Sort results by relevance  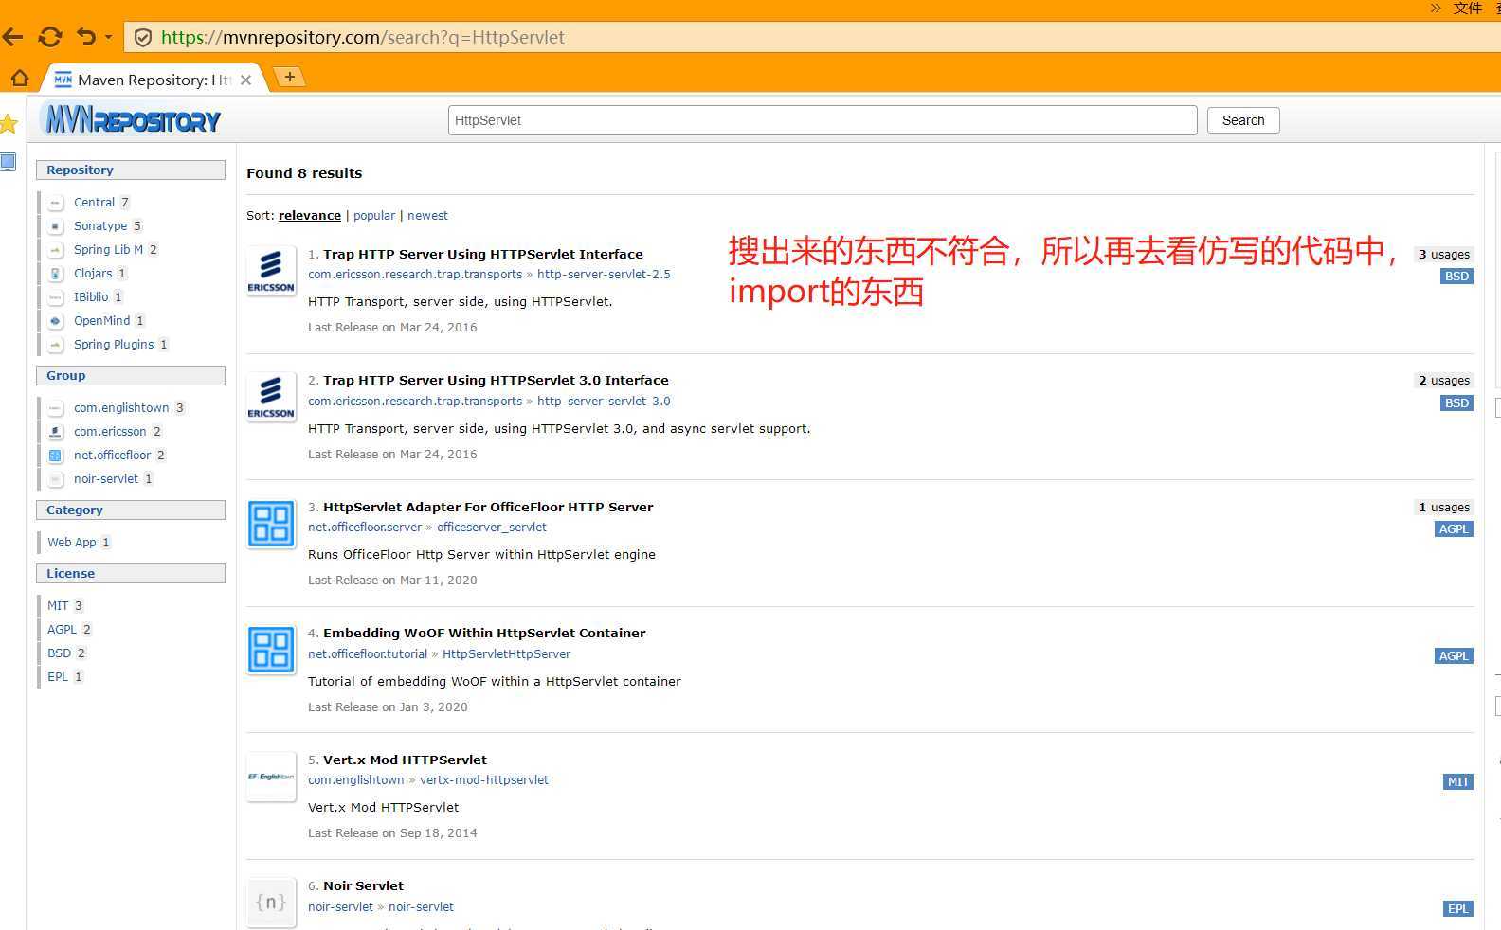pyautogui.click(x=310, y=215)
